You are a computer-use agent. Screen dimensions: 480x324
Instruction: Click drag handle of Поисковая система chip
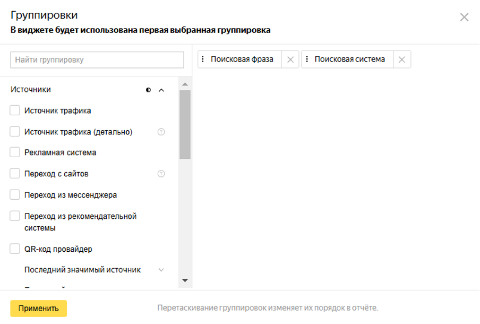pyautogui.click(x=307, y=59)
